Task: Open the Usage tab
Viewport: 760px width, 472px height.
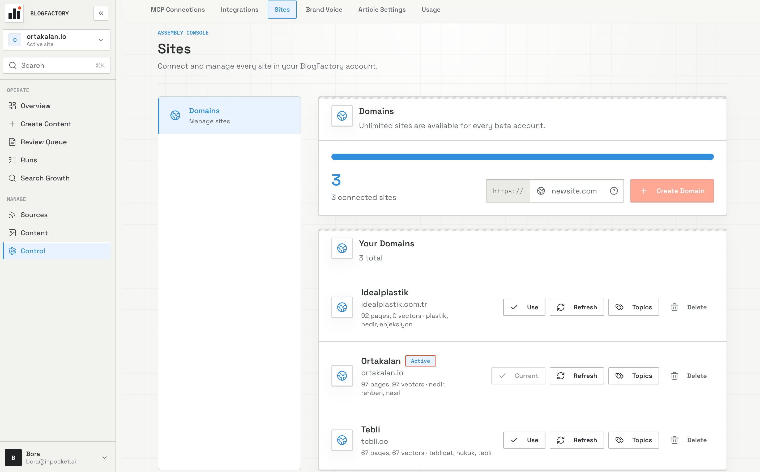Action: click(431, 10)
